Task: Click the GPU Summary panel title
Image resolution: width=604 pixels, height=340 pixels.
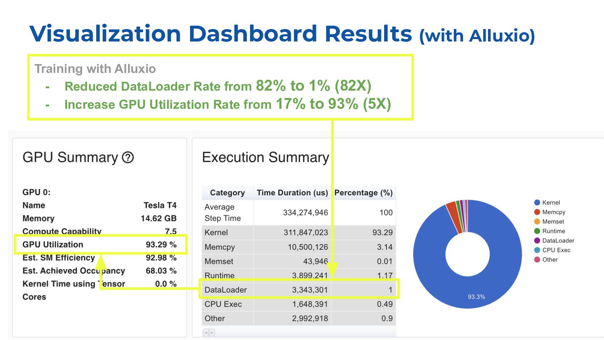Action: pyautogui.click(x=70, y=158)
